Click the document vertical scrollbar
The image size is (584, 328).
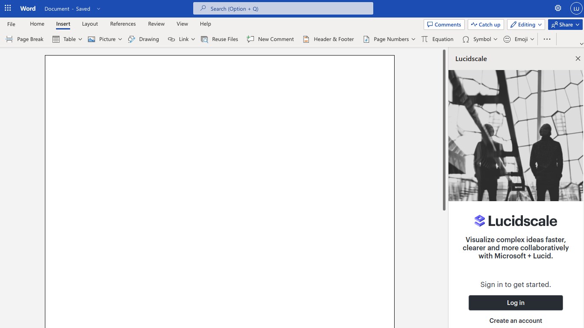tap(444, 130)
